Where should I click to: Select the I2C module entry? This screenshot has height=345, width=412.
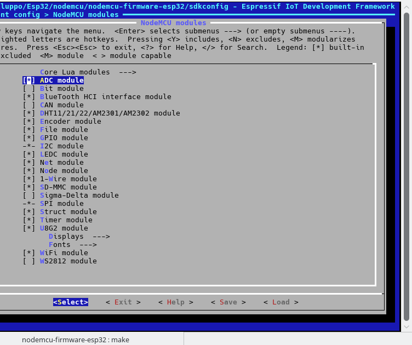61,146
